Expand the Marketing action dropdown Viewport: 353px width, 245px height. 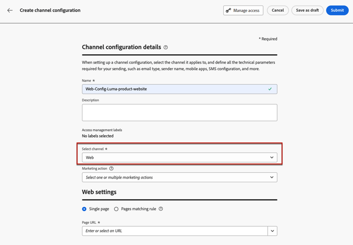tap(179, 178)
